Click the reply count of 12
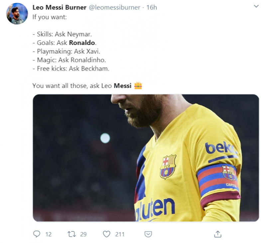Viewport: 266px width, 243px height. pos(49,234)
